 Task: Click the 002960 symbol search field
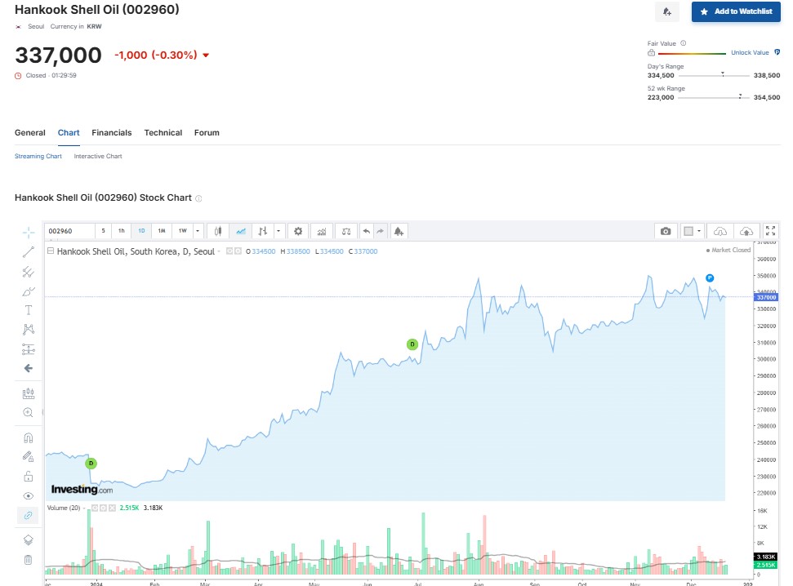pos(69,231)
